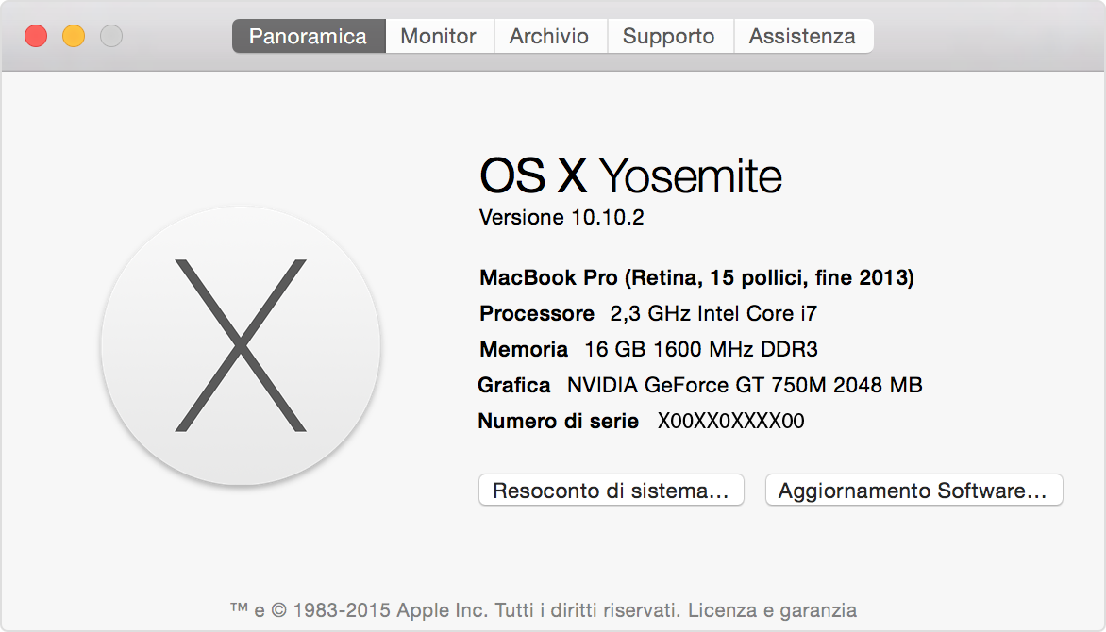The height and width of the screenshot is (632, 1106).
Task: Click the MacBook Pro model name line
Action: (696, 277)
